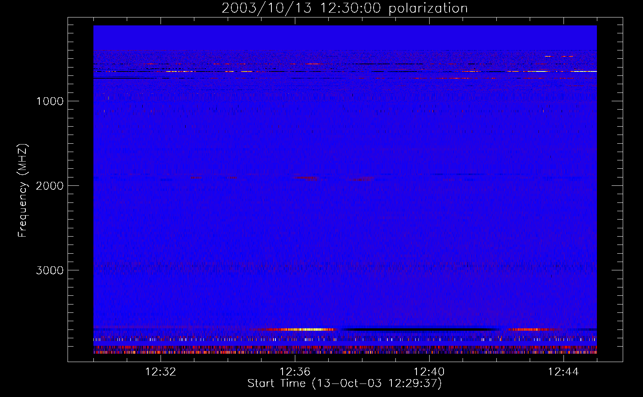The height and width of the screenshot is (397, 643).
Task: Click the 12:36 time tick label
Action: point(295,372)
